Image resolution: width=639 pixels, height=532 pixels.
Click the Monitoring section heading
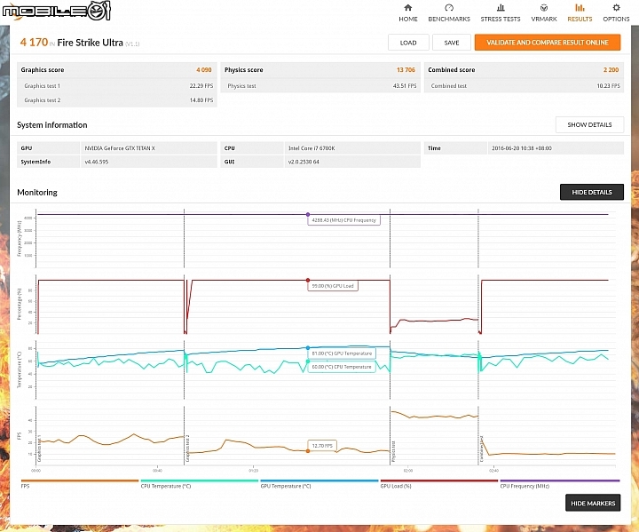click(37, 192)
